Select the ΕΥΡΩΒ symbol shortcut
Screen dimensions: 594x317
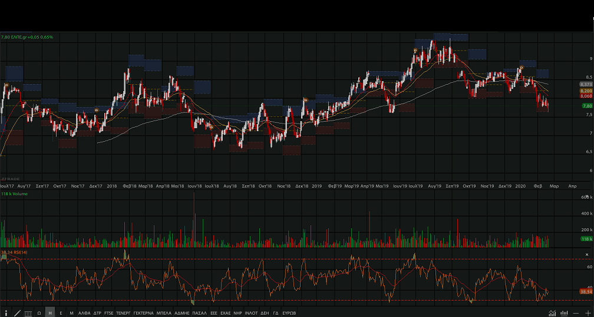coord(289,313)
